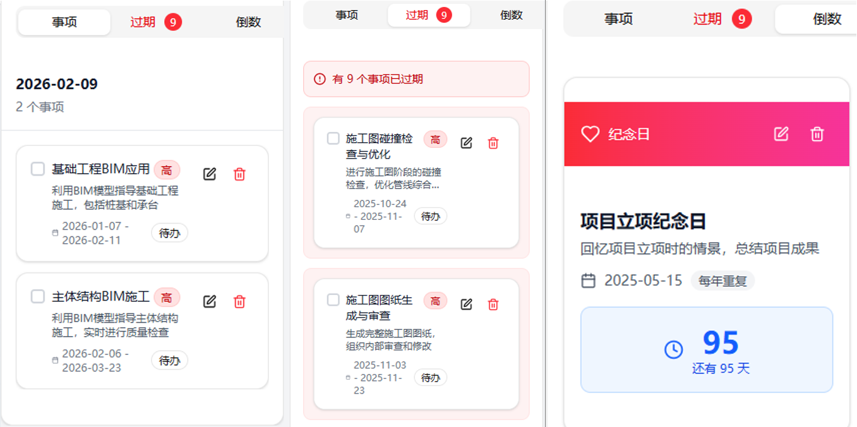Edit the 纪念日 countdown card
857x427 pixels.
click(781, 134)
